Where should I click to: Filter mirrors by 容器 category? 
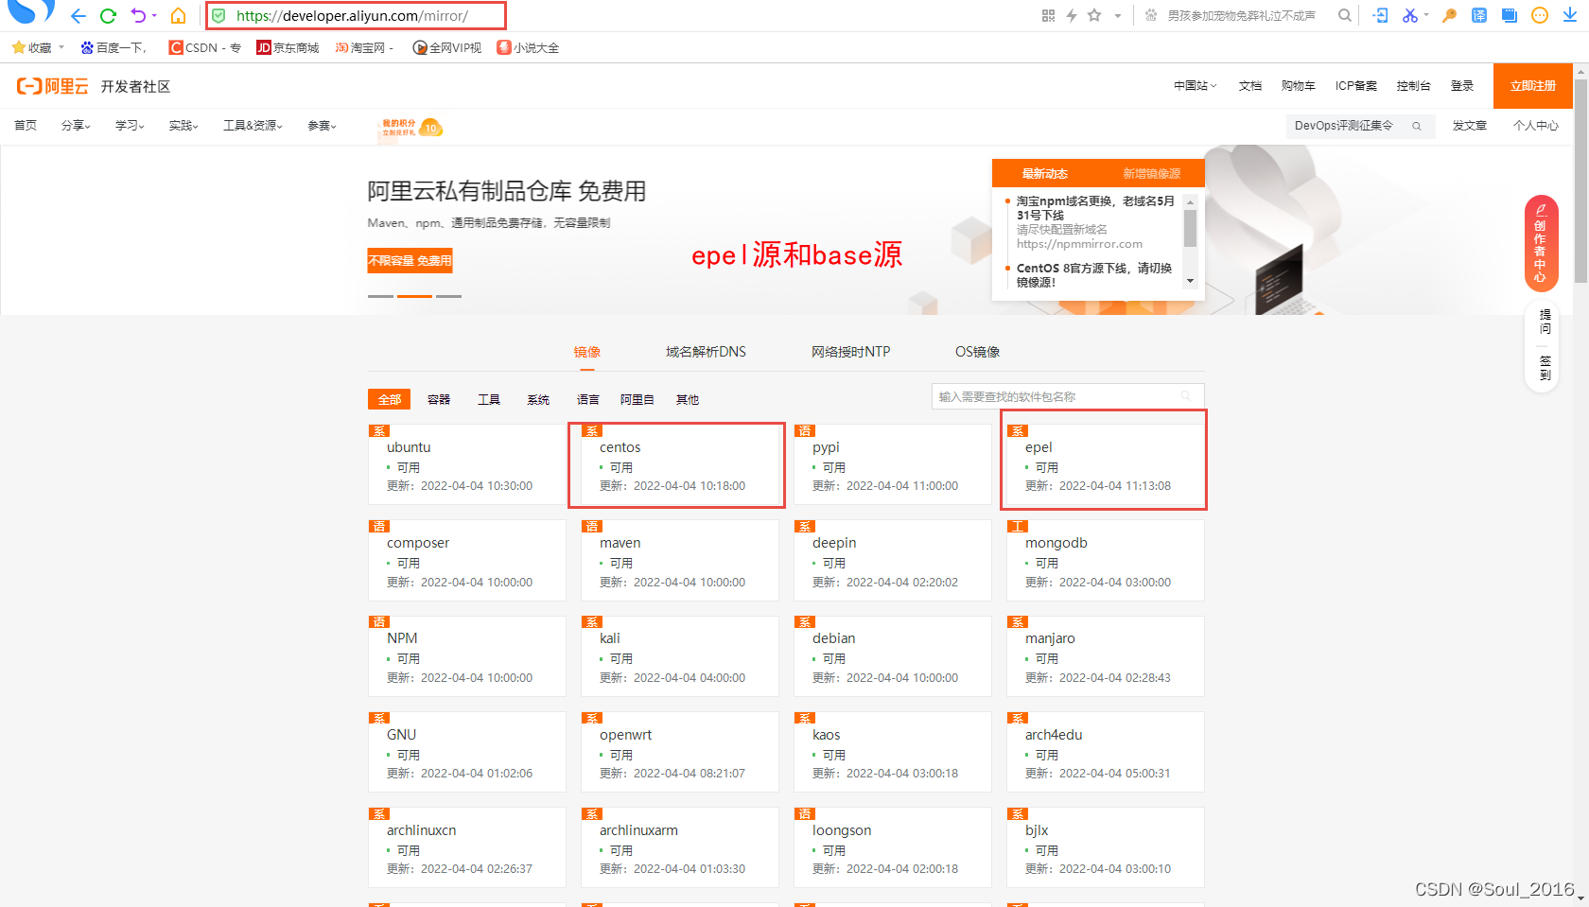(439, 399)
